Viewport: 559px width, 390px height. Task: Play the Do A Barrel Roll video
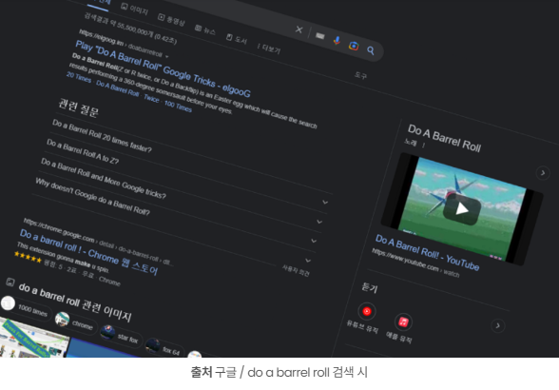pos(462,208)
